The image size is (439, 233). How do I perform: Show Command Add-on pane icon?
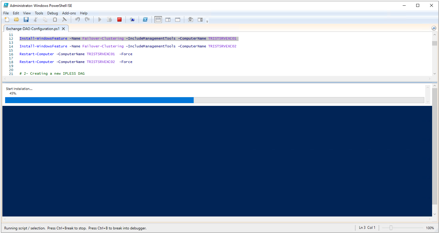point(200,19)
